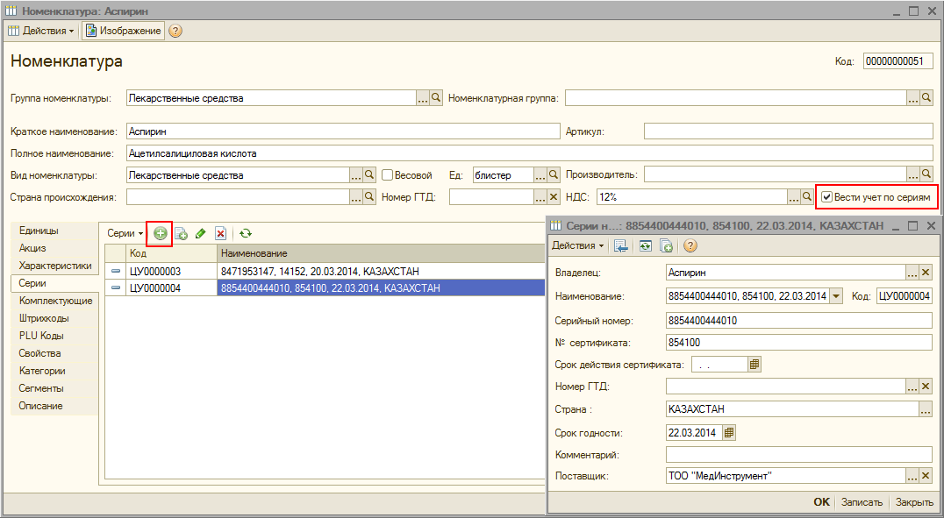Open the Серии dropdown menu above the table

pos(125,233)
